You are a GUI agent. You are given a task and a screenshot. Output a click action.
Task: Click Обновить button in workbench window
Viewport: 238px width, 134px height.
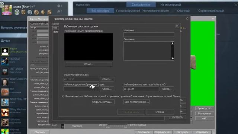(40, 132)
